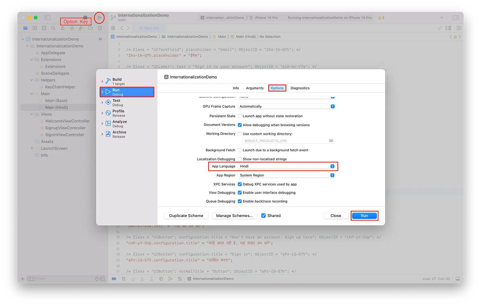Toggle the inspector panel icon at top right
The image size is (481, 306).
click(x=456, y=18)
